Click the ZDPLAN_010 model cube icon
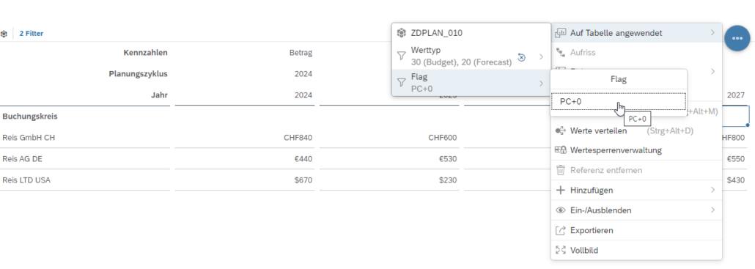Screen dimensions: 755x269 (402, 33)
